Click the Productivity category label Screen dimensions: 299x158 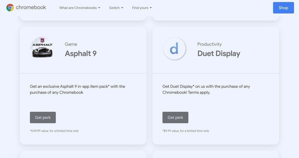pos(209,44)
